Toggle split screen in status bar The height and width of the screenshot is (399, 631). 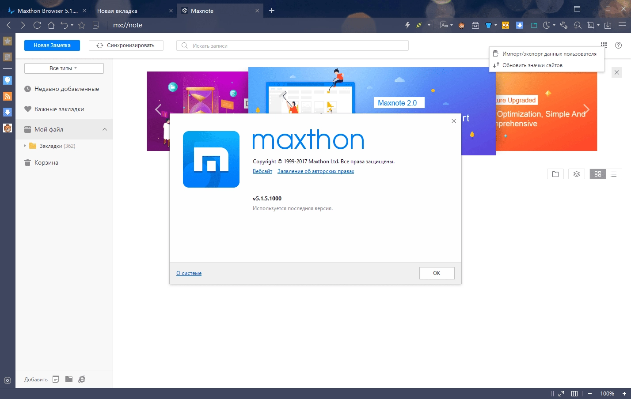[x=574, y=393]
